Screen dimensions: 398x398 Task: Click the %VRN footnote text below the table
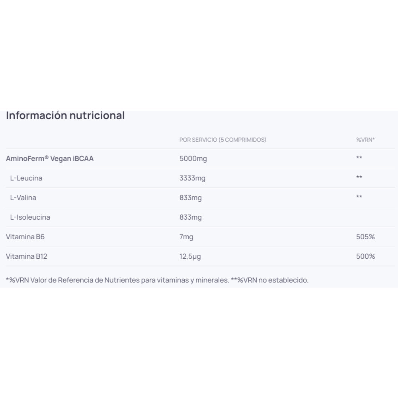coord(157,280)
